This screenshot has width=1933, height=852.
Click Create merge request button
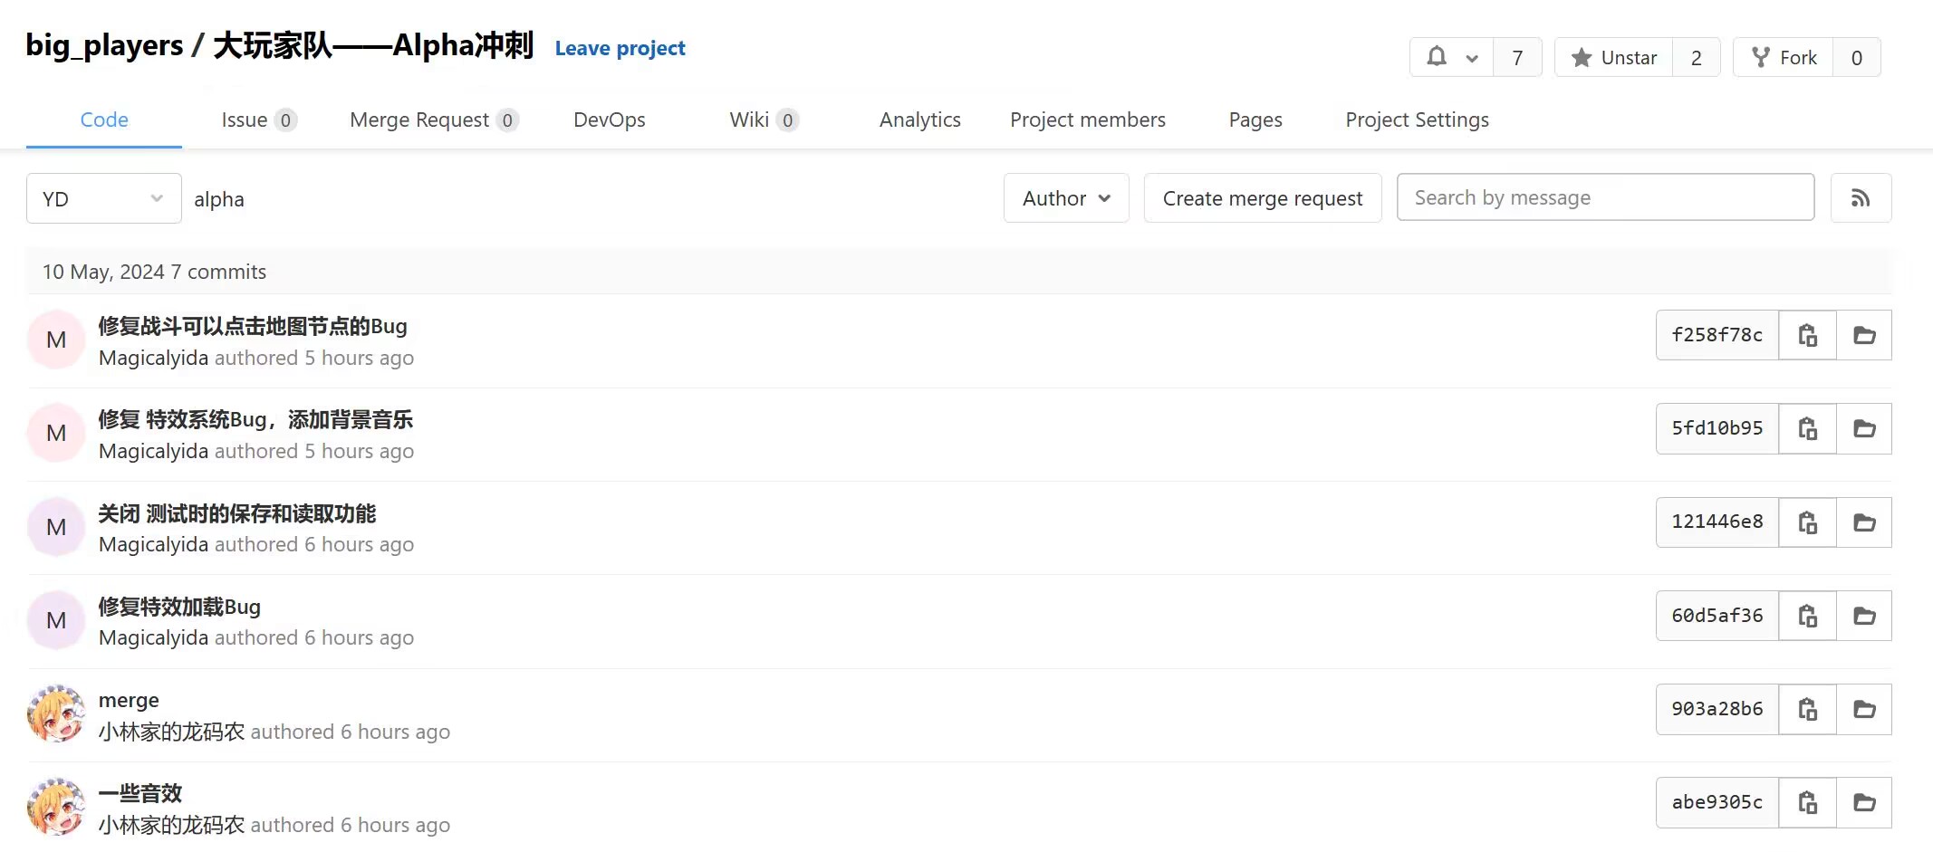[1262, 198]
